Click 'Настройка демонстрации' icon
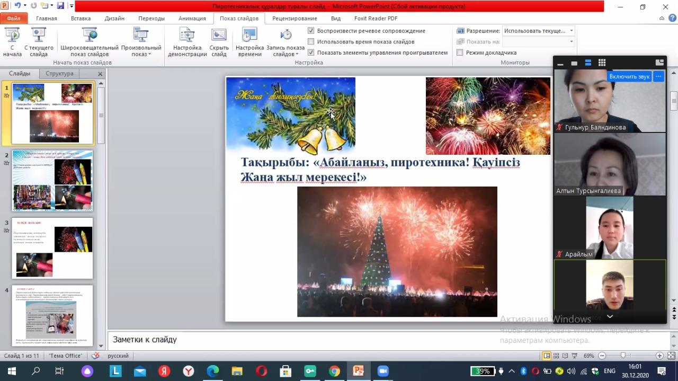Image resolution: width=678 pixels, height=381 pixels. (x=187, y=36)
